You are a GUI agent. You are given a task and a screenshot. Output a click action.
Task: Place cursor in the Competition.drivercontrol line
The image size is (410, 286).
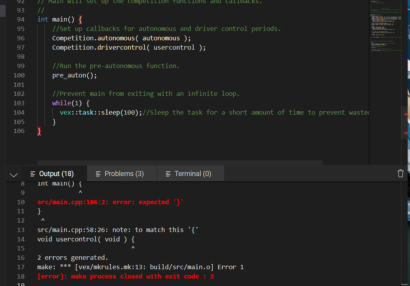pyautogui.click(x=129, y=48)
